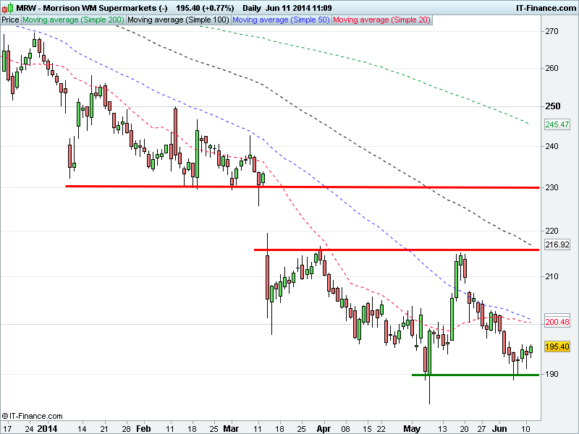Screen dimensions: 579x434
Task: Click the © IT-Finance.com copyright text
Action: (33, 416)
